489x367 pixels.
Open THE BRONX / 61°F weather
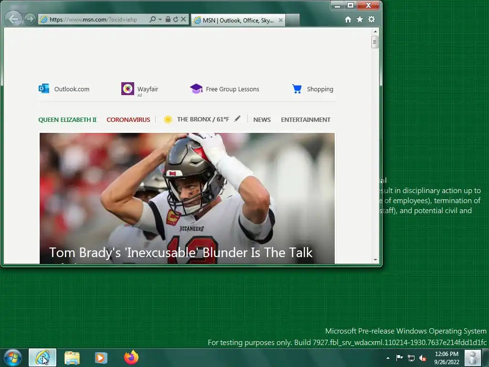(203, 119)
